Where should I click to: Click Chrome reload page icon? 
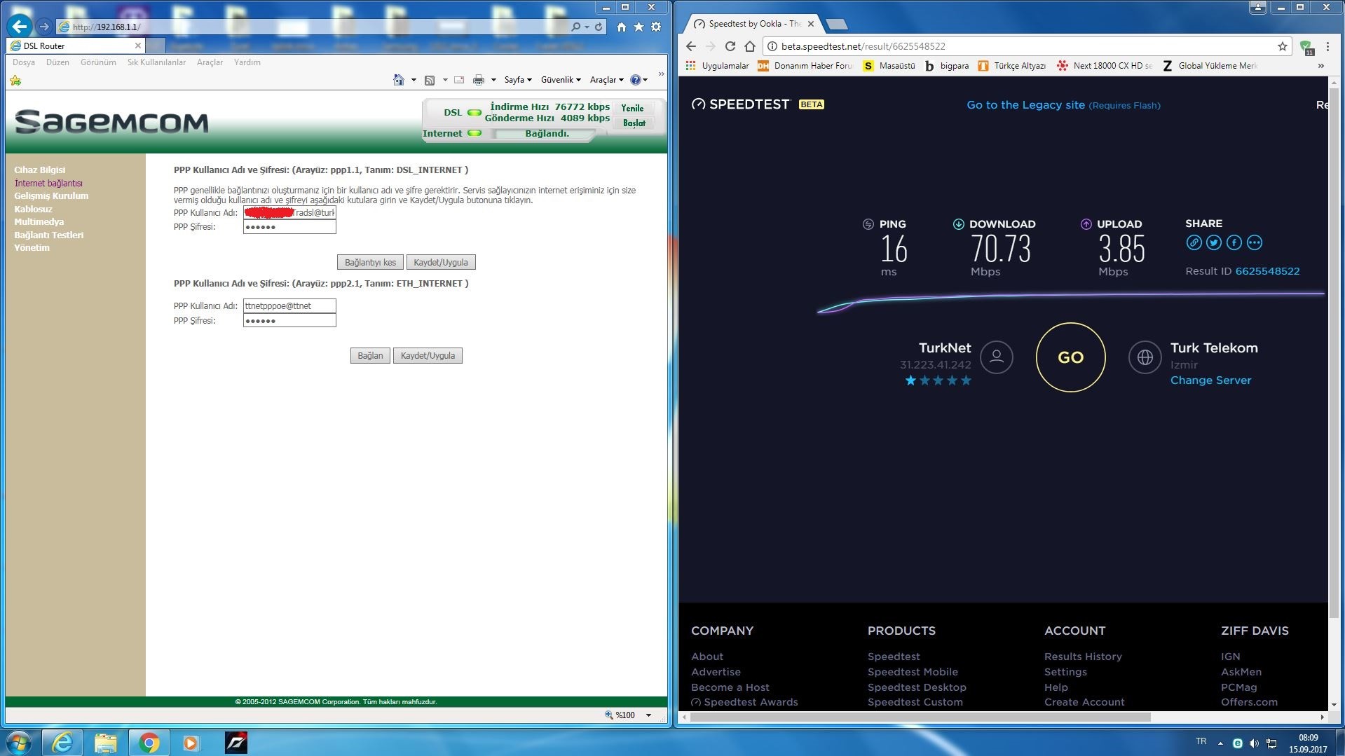point(730,46)
